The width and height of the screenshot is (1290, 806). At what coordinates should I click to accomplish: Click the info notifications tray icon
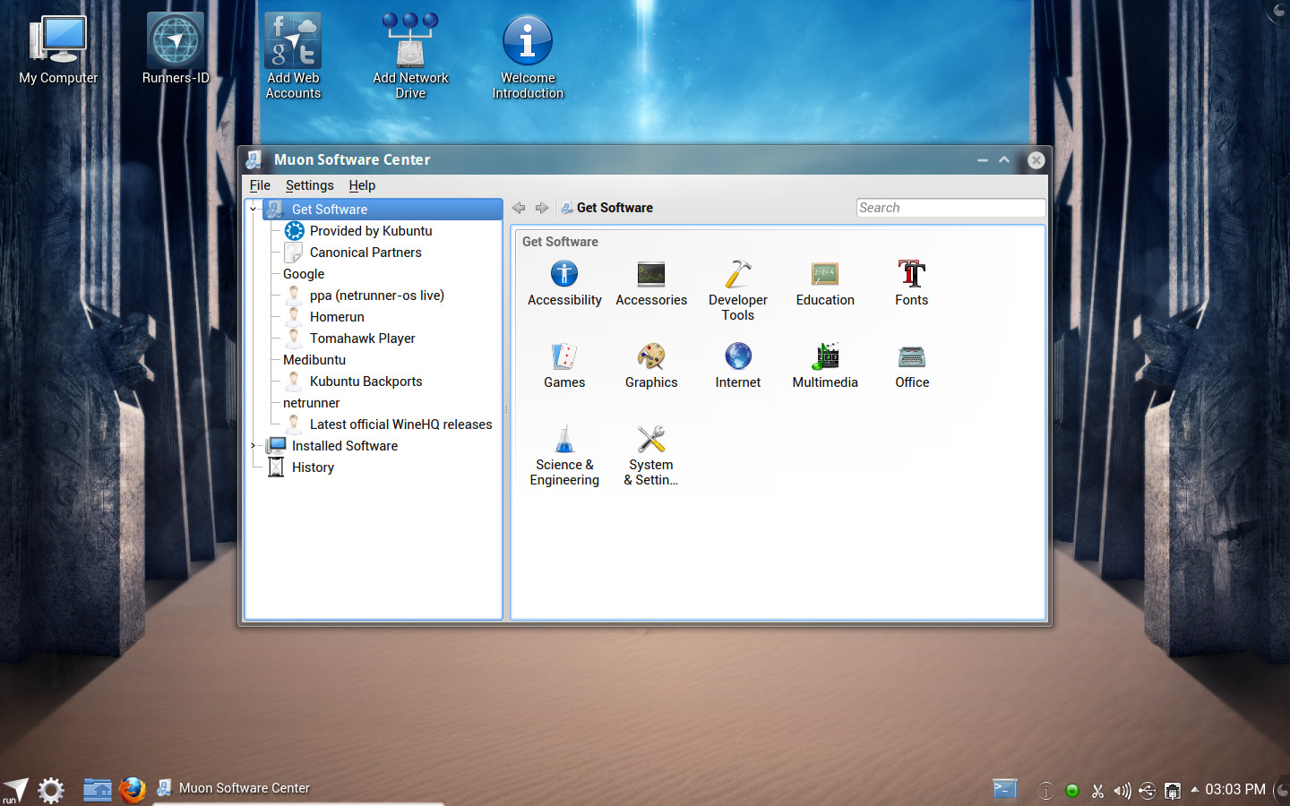pos(1045,791)
